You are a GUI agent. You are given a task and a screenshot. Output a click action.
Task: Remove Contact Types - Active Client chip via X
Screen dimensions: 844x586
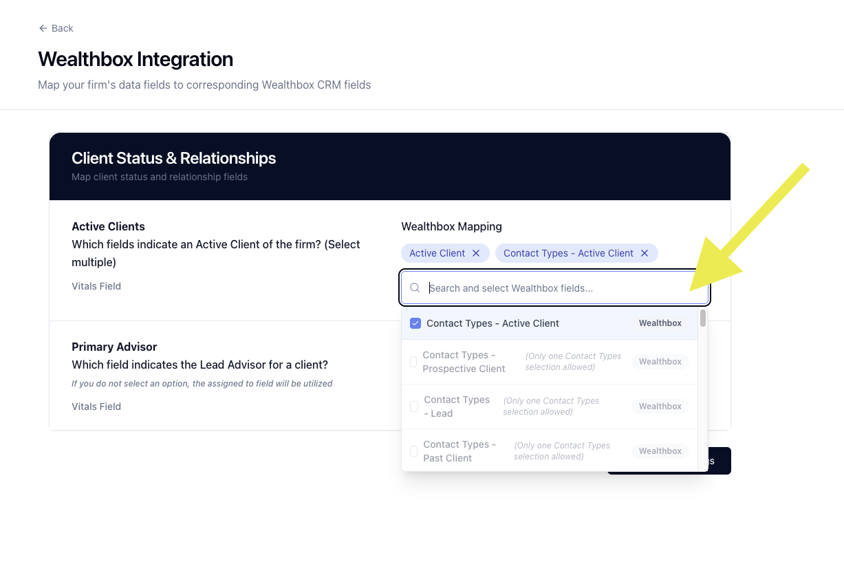point(645,253)
